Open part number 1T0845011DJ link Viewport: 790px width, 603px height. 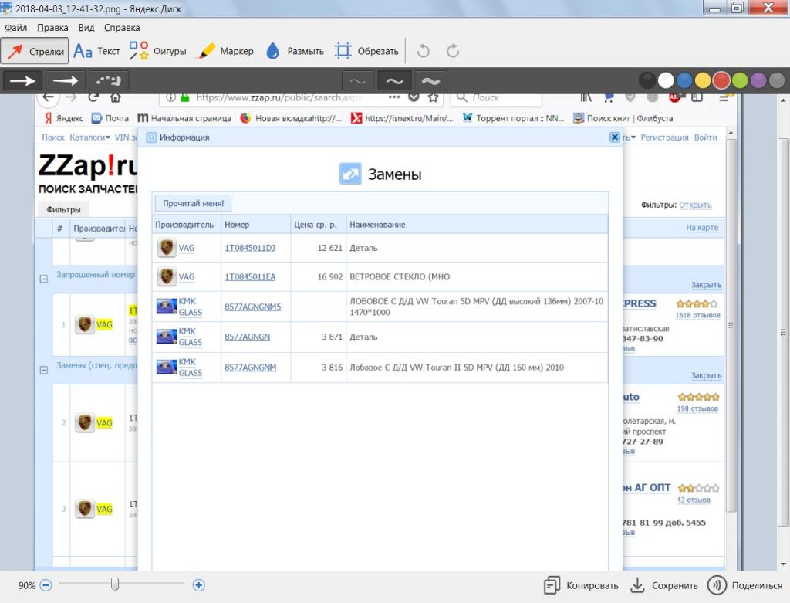250,248
